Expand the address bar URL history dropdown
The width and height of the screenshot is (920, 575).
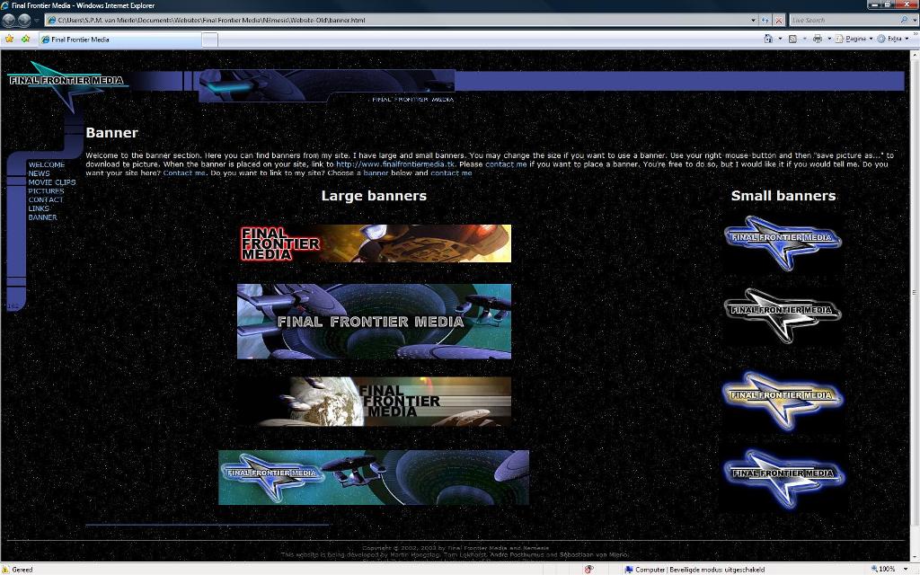(x=754, y=20)
